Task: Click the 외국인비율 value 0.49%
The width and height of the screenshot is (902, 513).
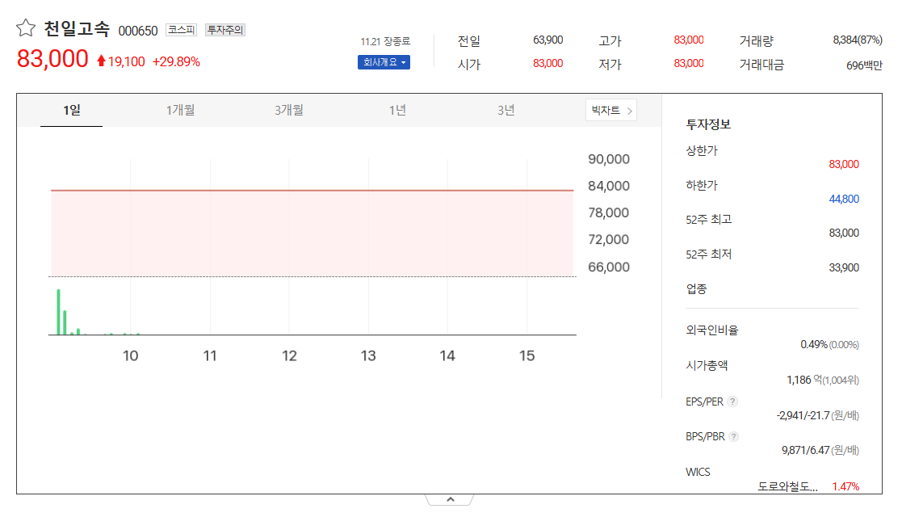Action: point(813,344)
